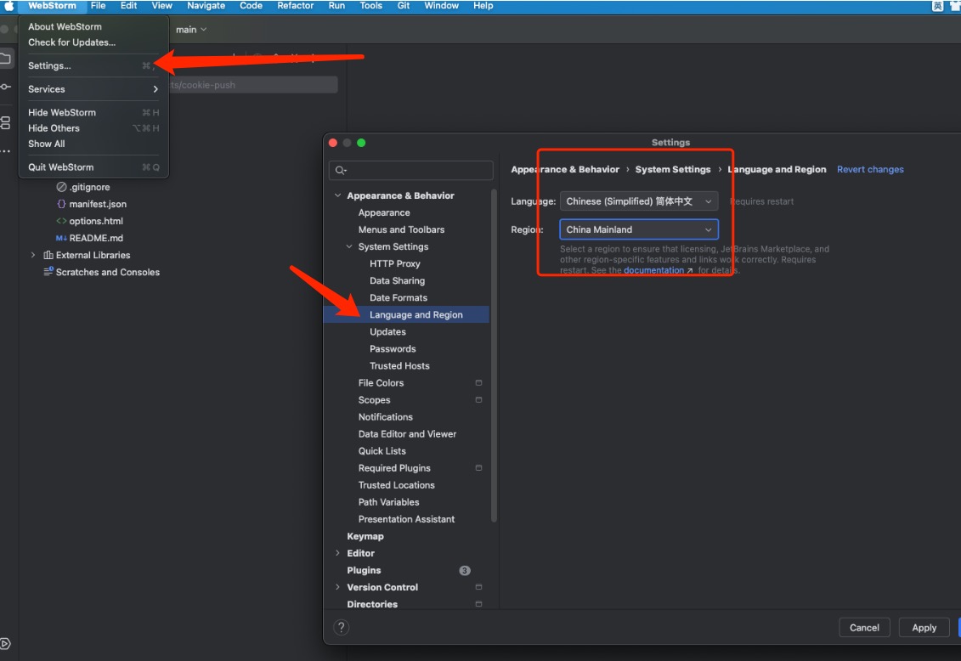Image resolution: width=961 pixels, height=661 pixels.
Task: Click project-level icon beside Scopes
Action: click(x=478, y=400)
